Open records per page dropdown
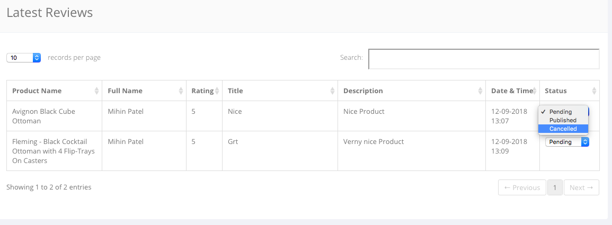 pos(24,58)
